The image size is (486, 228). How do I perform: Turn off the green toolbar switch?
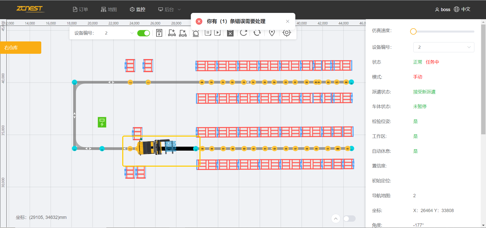coord(144,33)
